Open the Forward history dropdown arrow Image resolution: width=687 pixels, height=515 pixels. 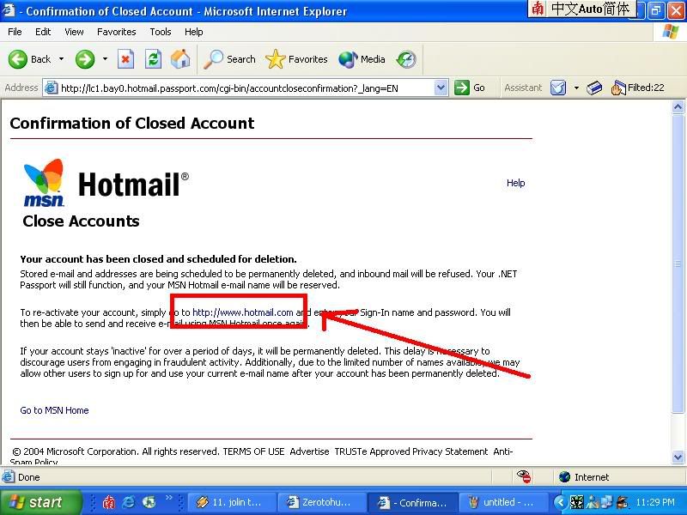105,58
